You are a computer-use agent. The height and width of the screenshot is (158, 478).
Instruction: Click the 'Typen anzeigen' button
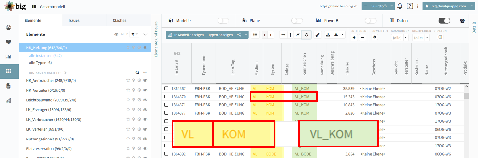(x=220, y=35)
